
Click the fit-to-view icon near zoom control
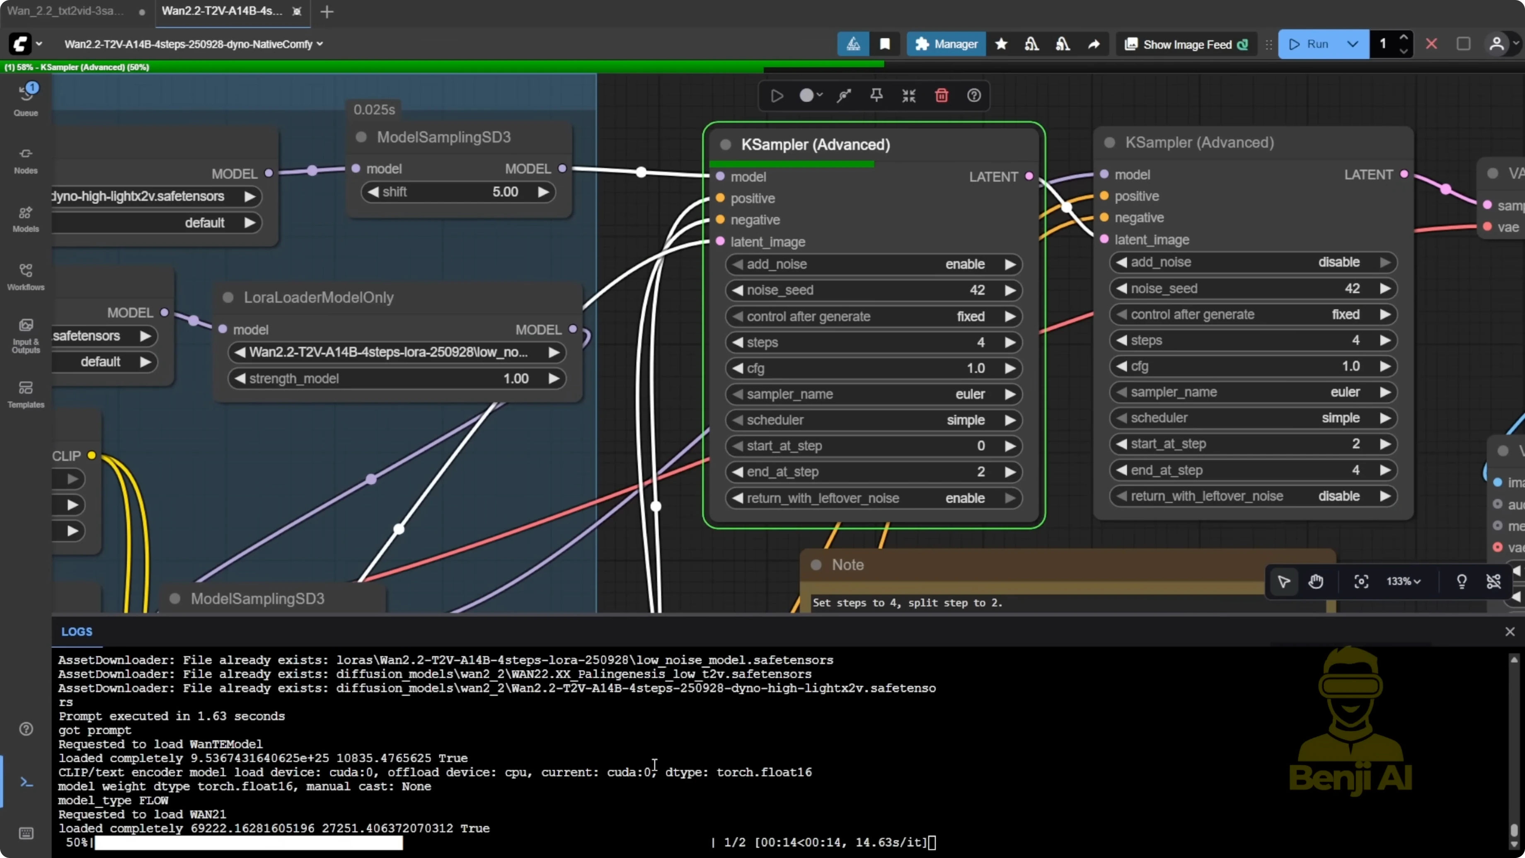coord(1361,582)
